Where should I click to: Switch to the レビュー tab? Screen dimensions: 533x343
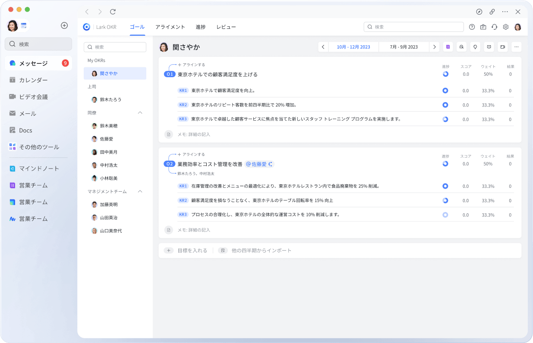[226, 27]
